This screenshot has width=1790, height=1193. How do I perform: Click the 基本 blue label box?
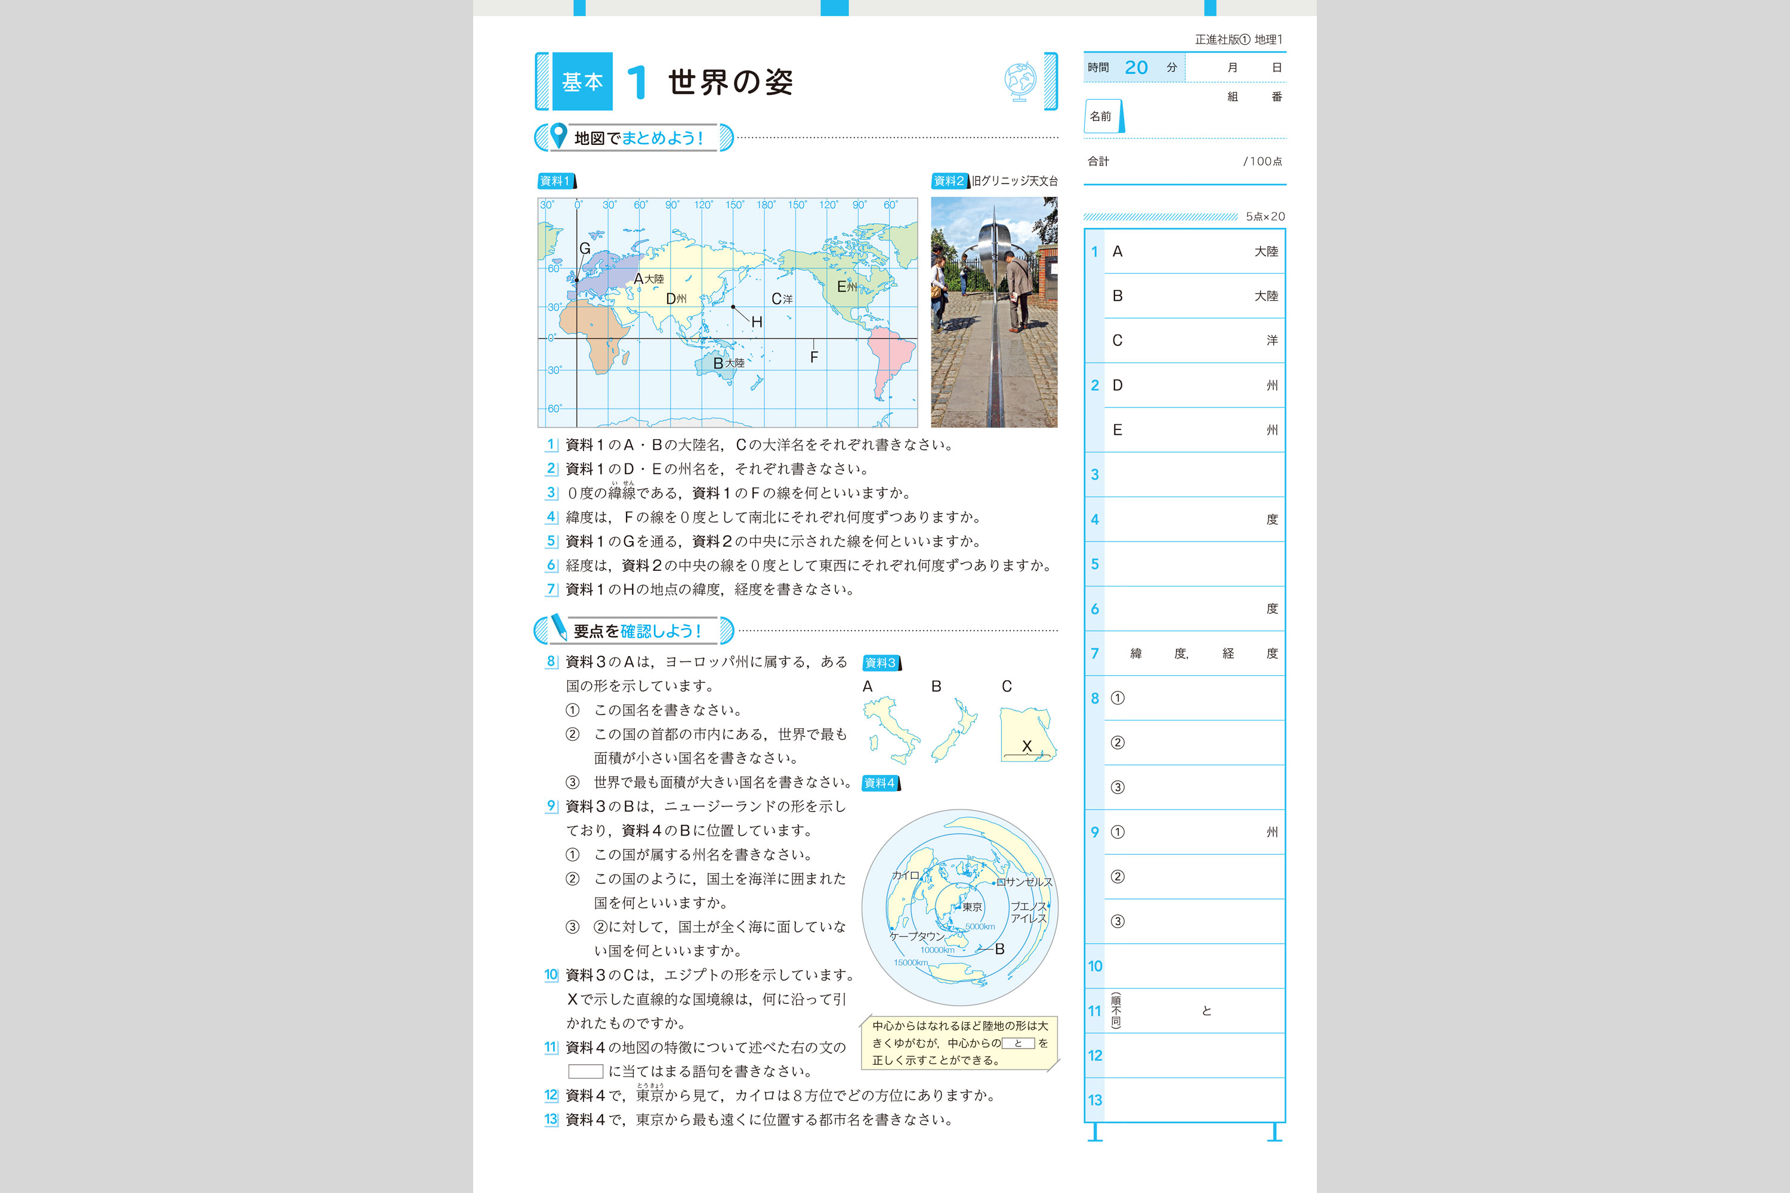pyautogui.click(x=582, y=81)
